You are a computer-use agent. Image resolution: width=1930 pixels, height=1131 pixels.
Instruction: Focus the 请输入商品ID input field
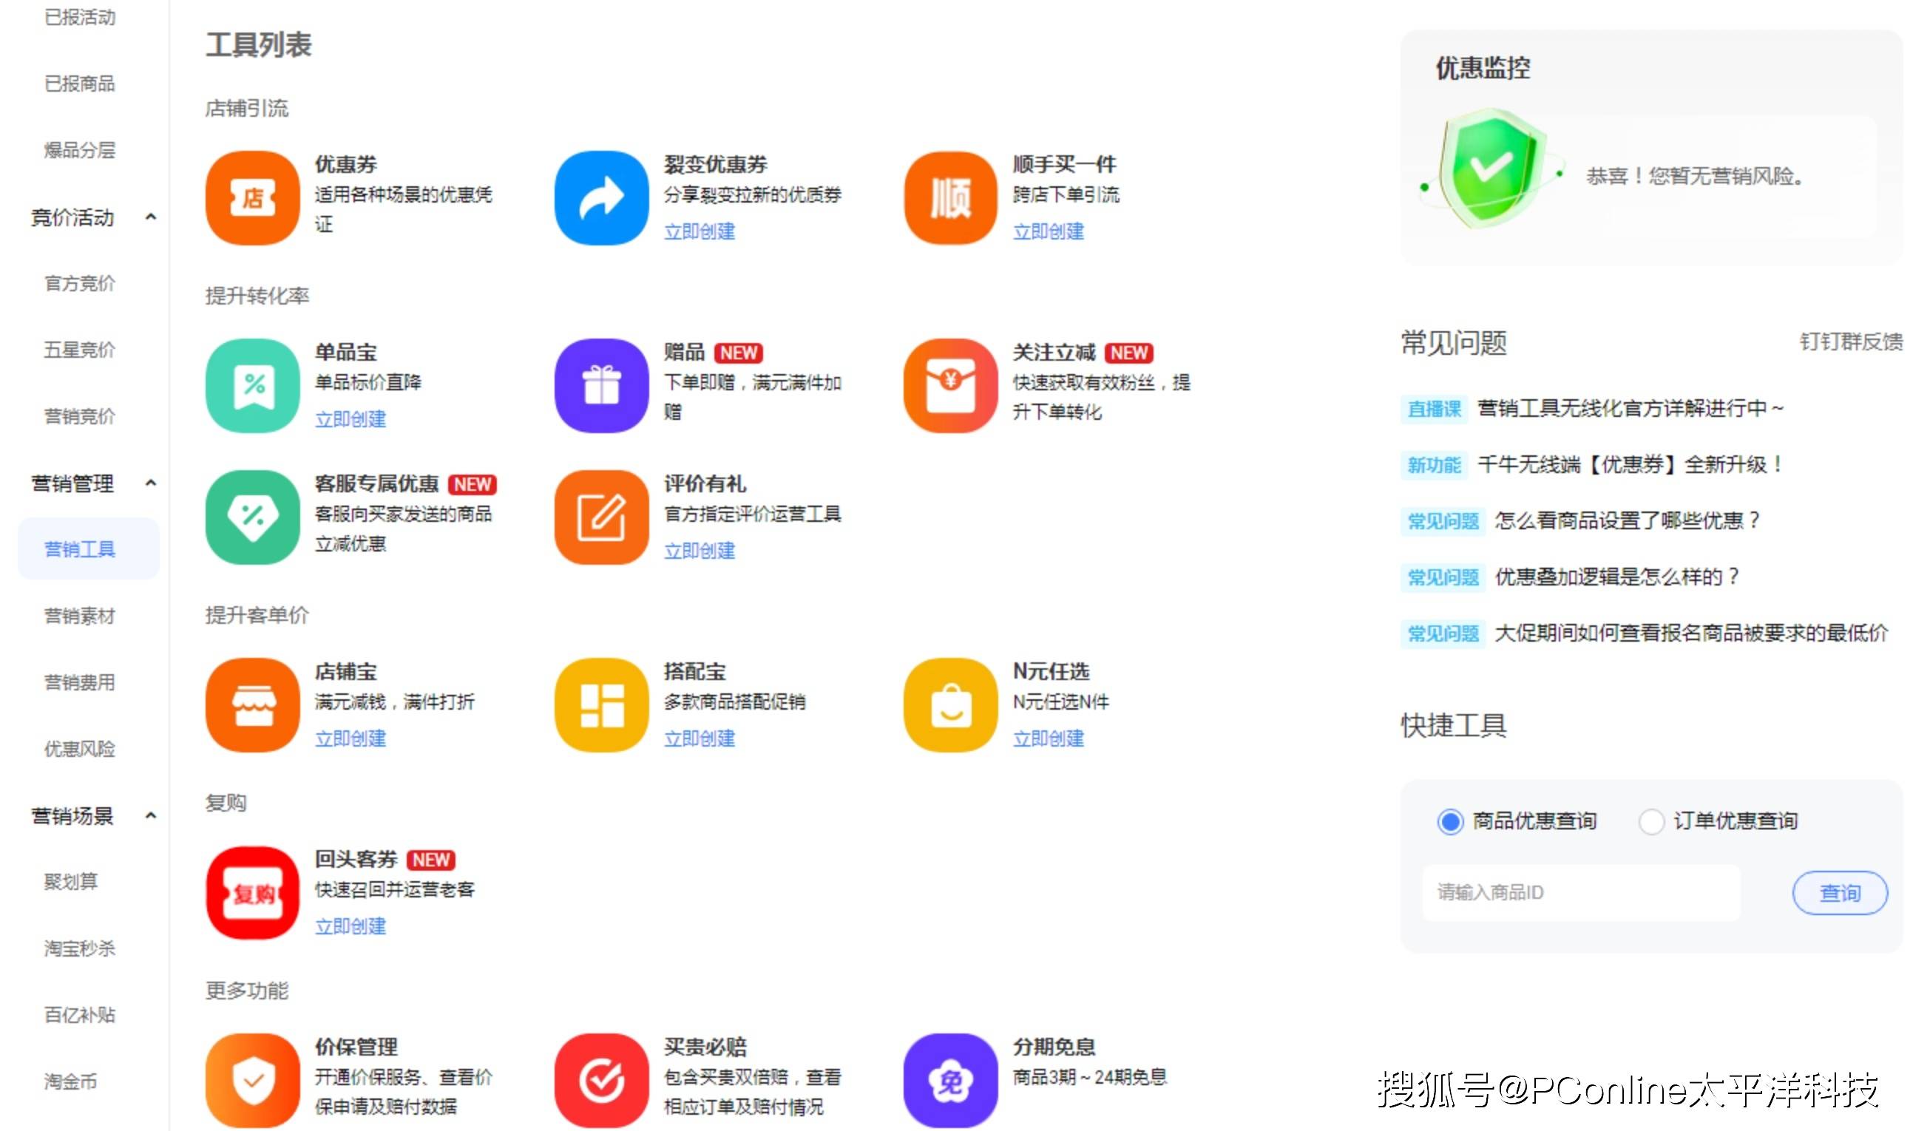[1581, 893]
